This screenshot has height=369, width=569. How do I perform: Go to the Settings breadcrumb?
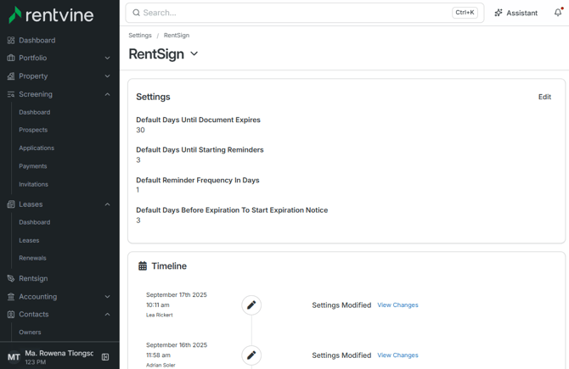[140, 35]
